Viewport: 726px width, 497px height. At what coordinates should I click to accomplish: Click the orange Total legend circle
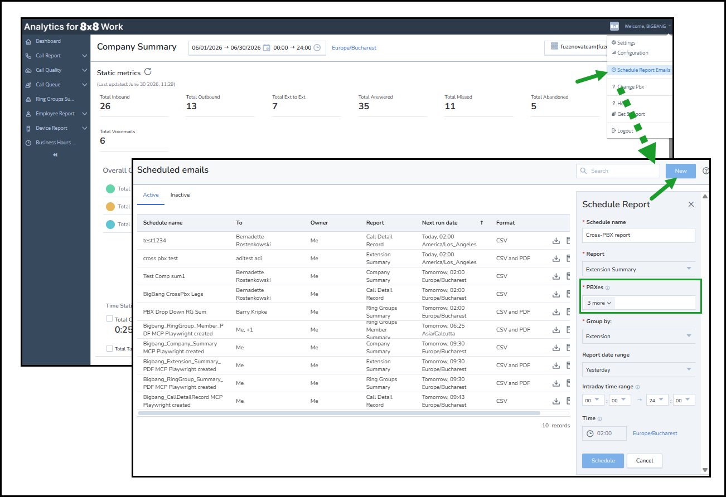[x=110, y=207]
